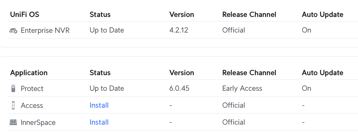The image size is (358, 136).
Task: Open the Enterprise NVR row
Action: (183, 30)
